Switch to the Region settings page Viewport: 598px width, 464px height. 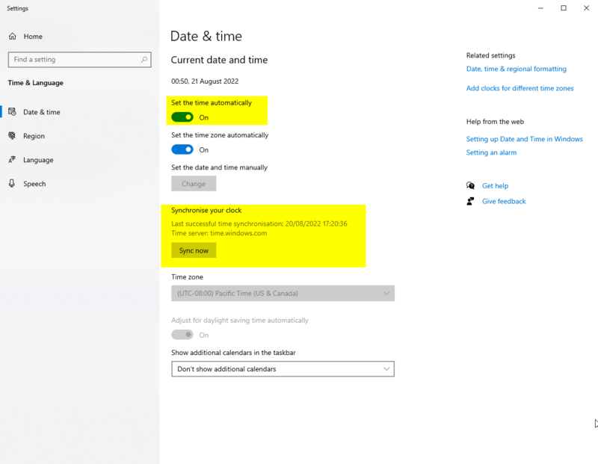point(37,136)
